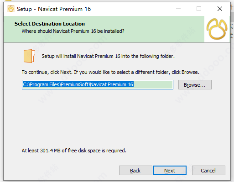Click the "Select Destination Location" heading
Screen dimensions: 234x182
(50, 24)
